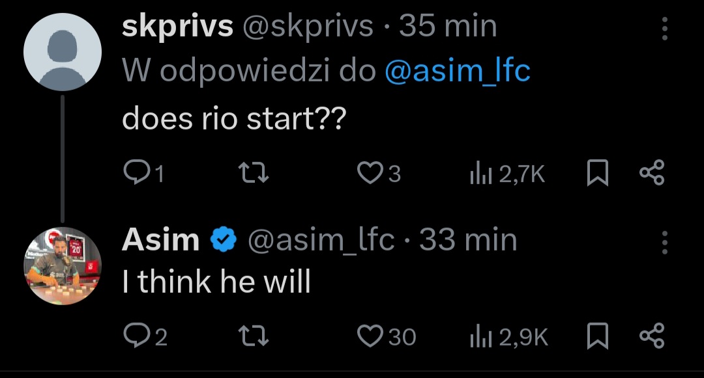The width and height of the screenshot is (704, 378).
Task: Open skprivs's default profile avatar
Action: click(63, 51)
